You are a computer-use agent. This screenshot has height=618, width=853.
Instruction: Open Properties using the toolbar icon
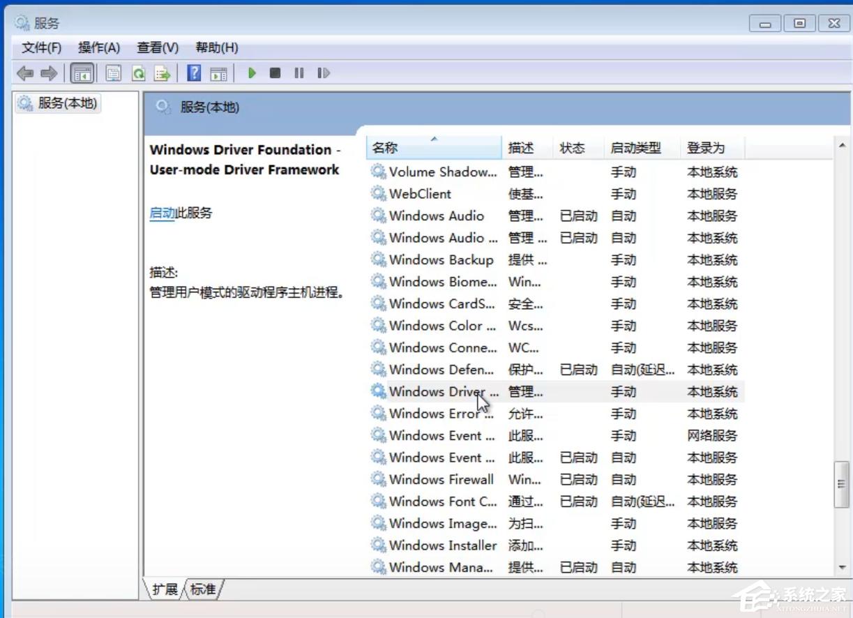pyautogui.click(x=114, y=73)
